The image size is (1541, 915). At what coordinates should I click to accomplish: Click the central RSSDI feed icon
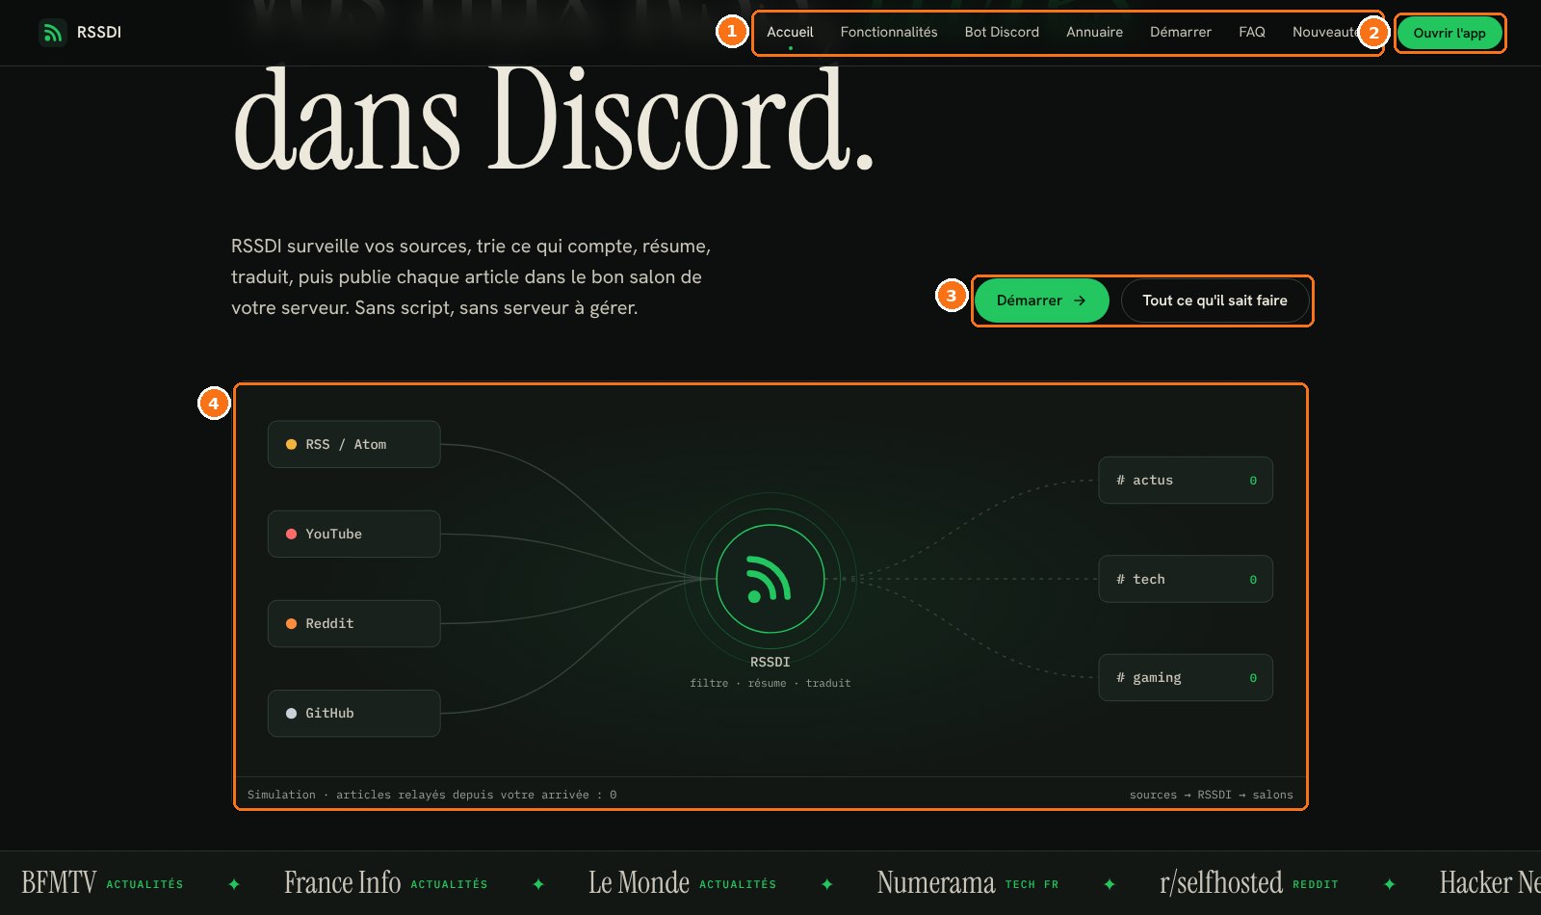click(770, 579)
